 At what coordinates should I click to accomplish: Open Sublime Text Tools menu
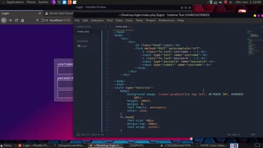(x=139, y=20)
